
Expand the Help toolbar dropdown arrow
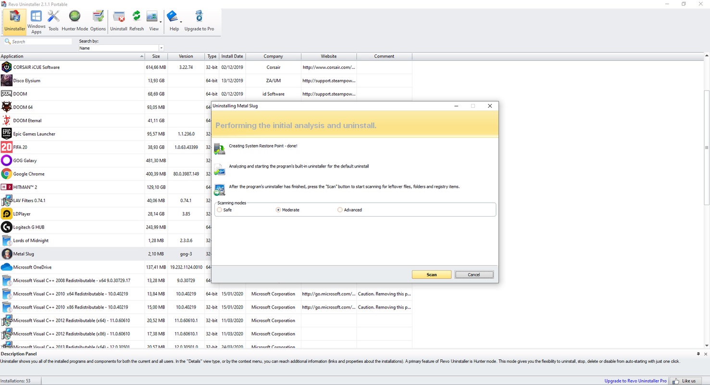[181, 22]
